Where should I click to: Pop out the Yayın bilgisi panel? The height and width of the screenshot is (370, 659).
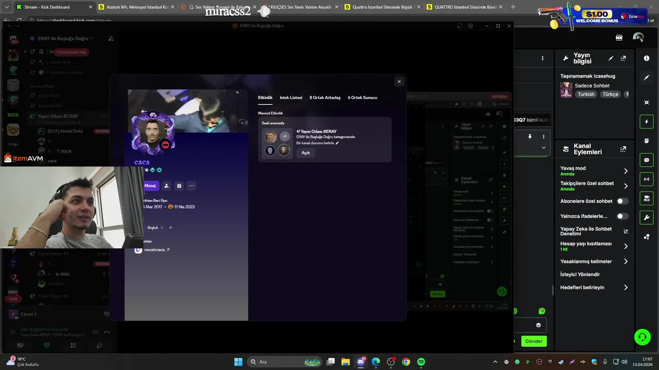623,58
